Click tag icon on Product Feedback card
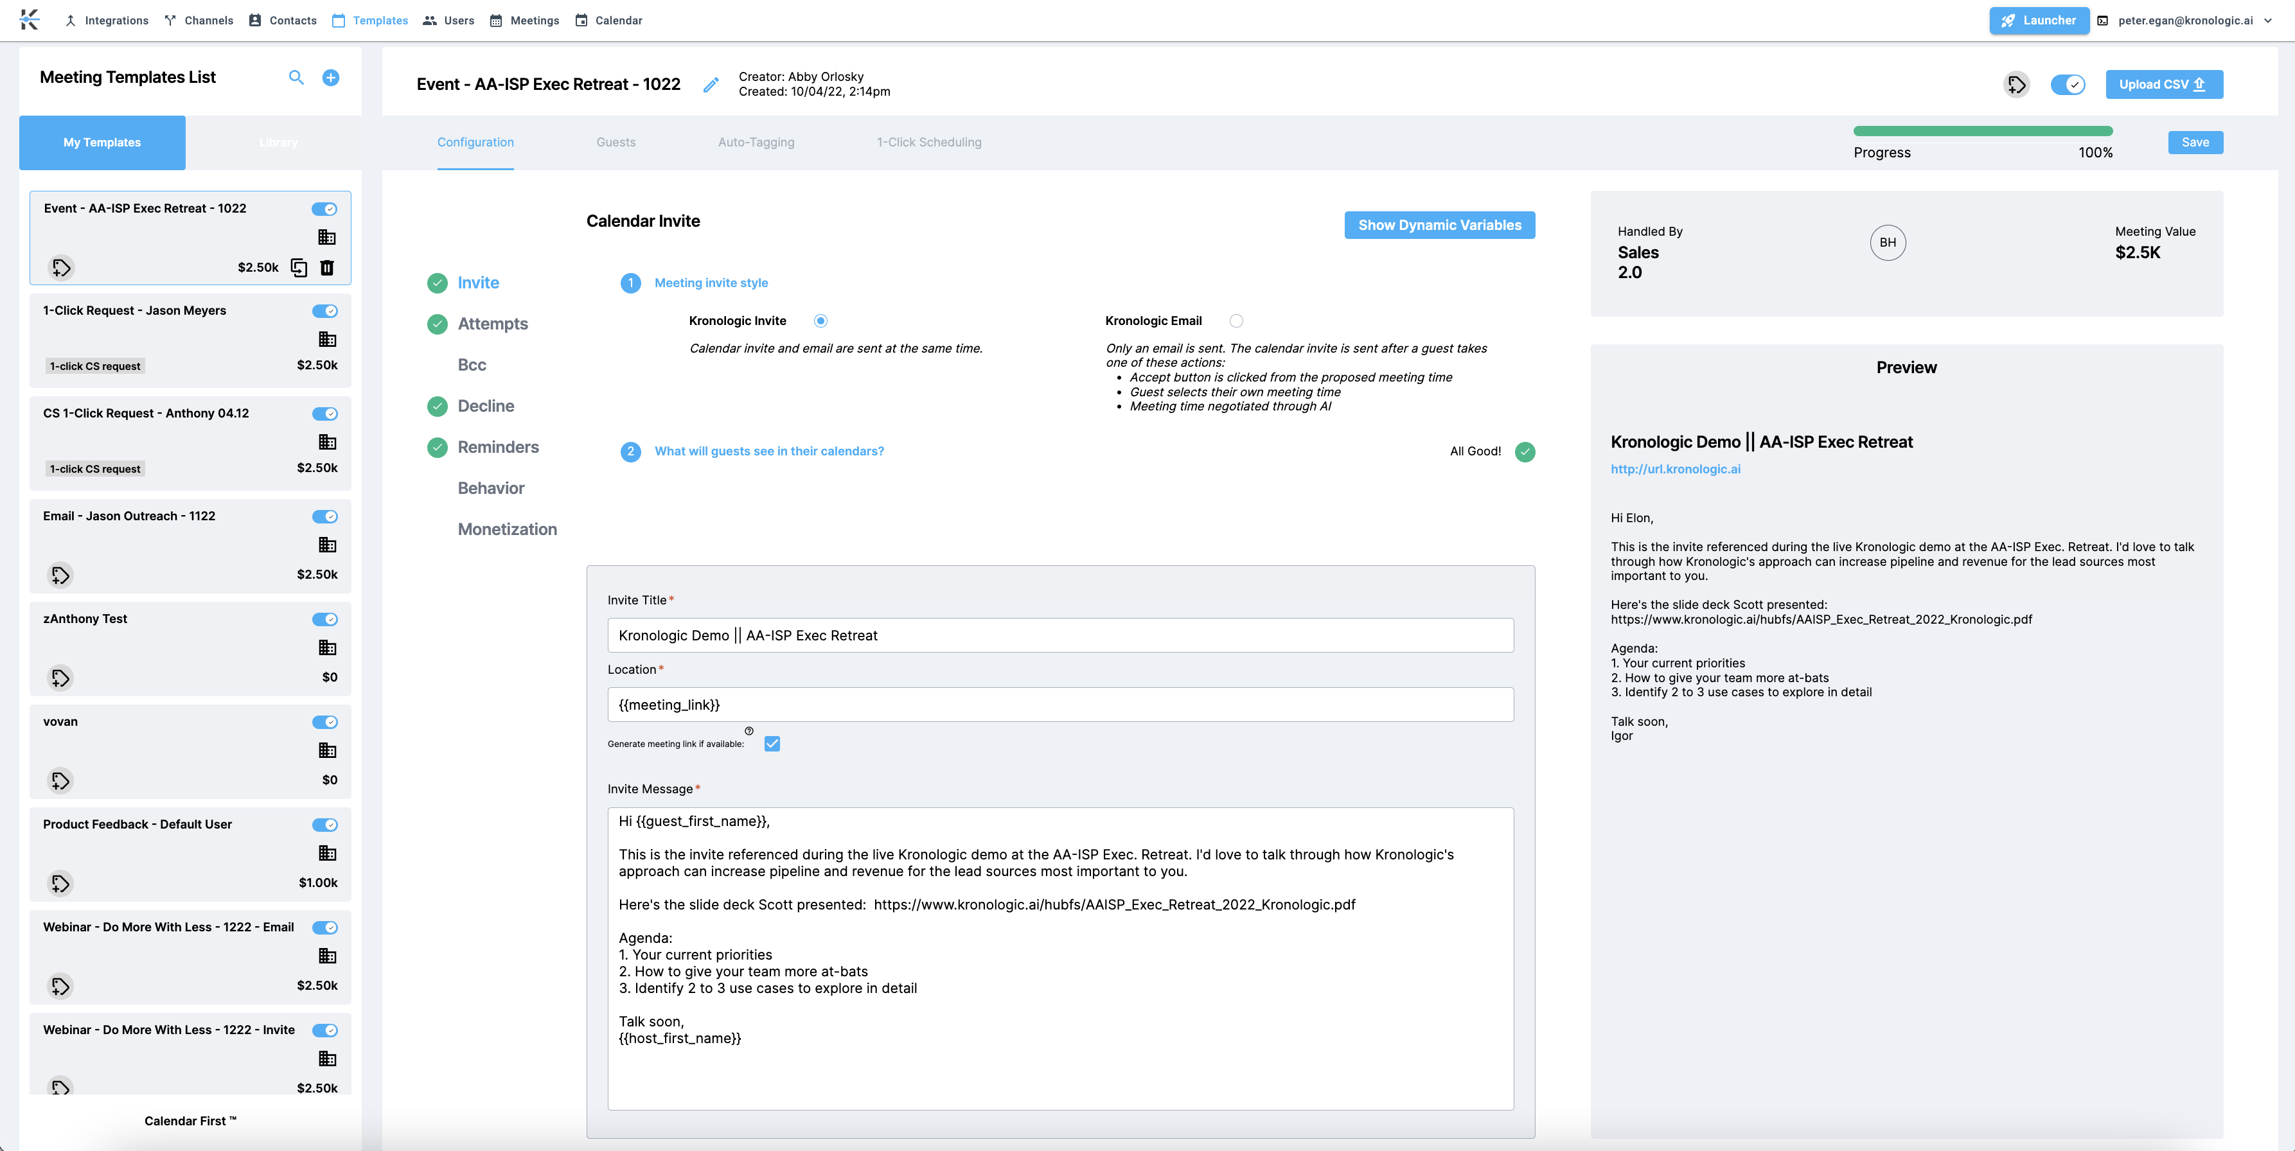Screen dimensions: 2295x1151 pos(60,883)
